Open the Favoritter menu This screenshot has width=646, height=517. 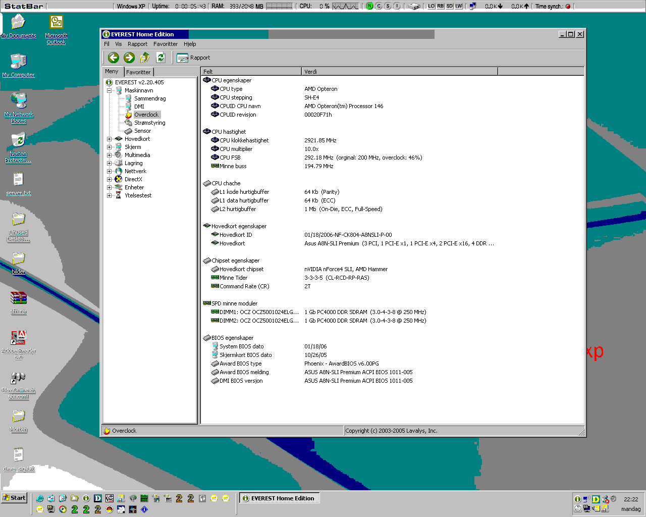pyautogui.click(x=165, y=44)
